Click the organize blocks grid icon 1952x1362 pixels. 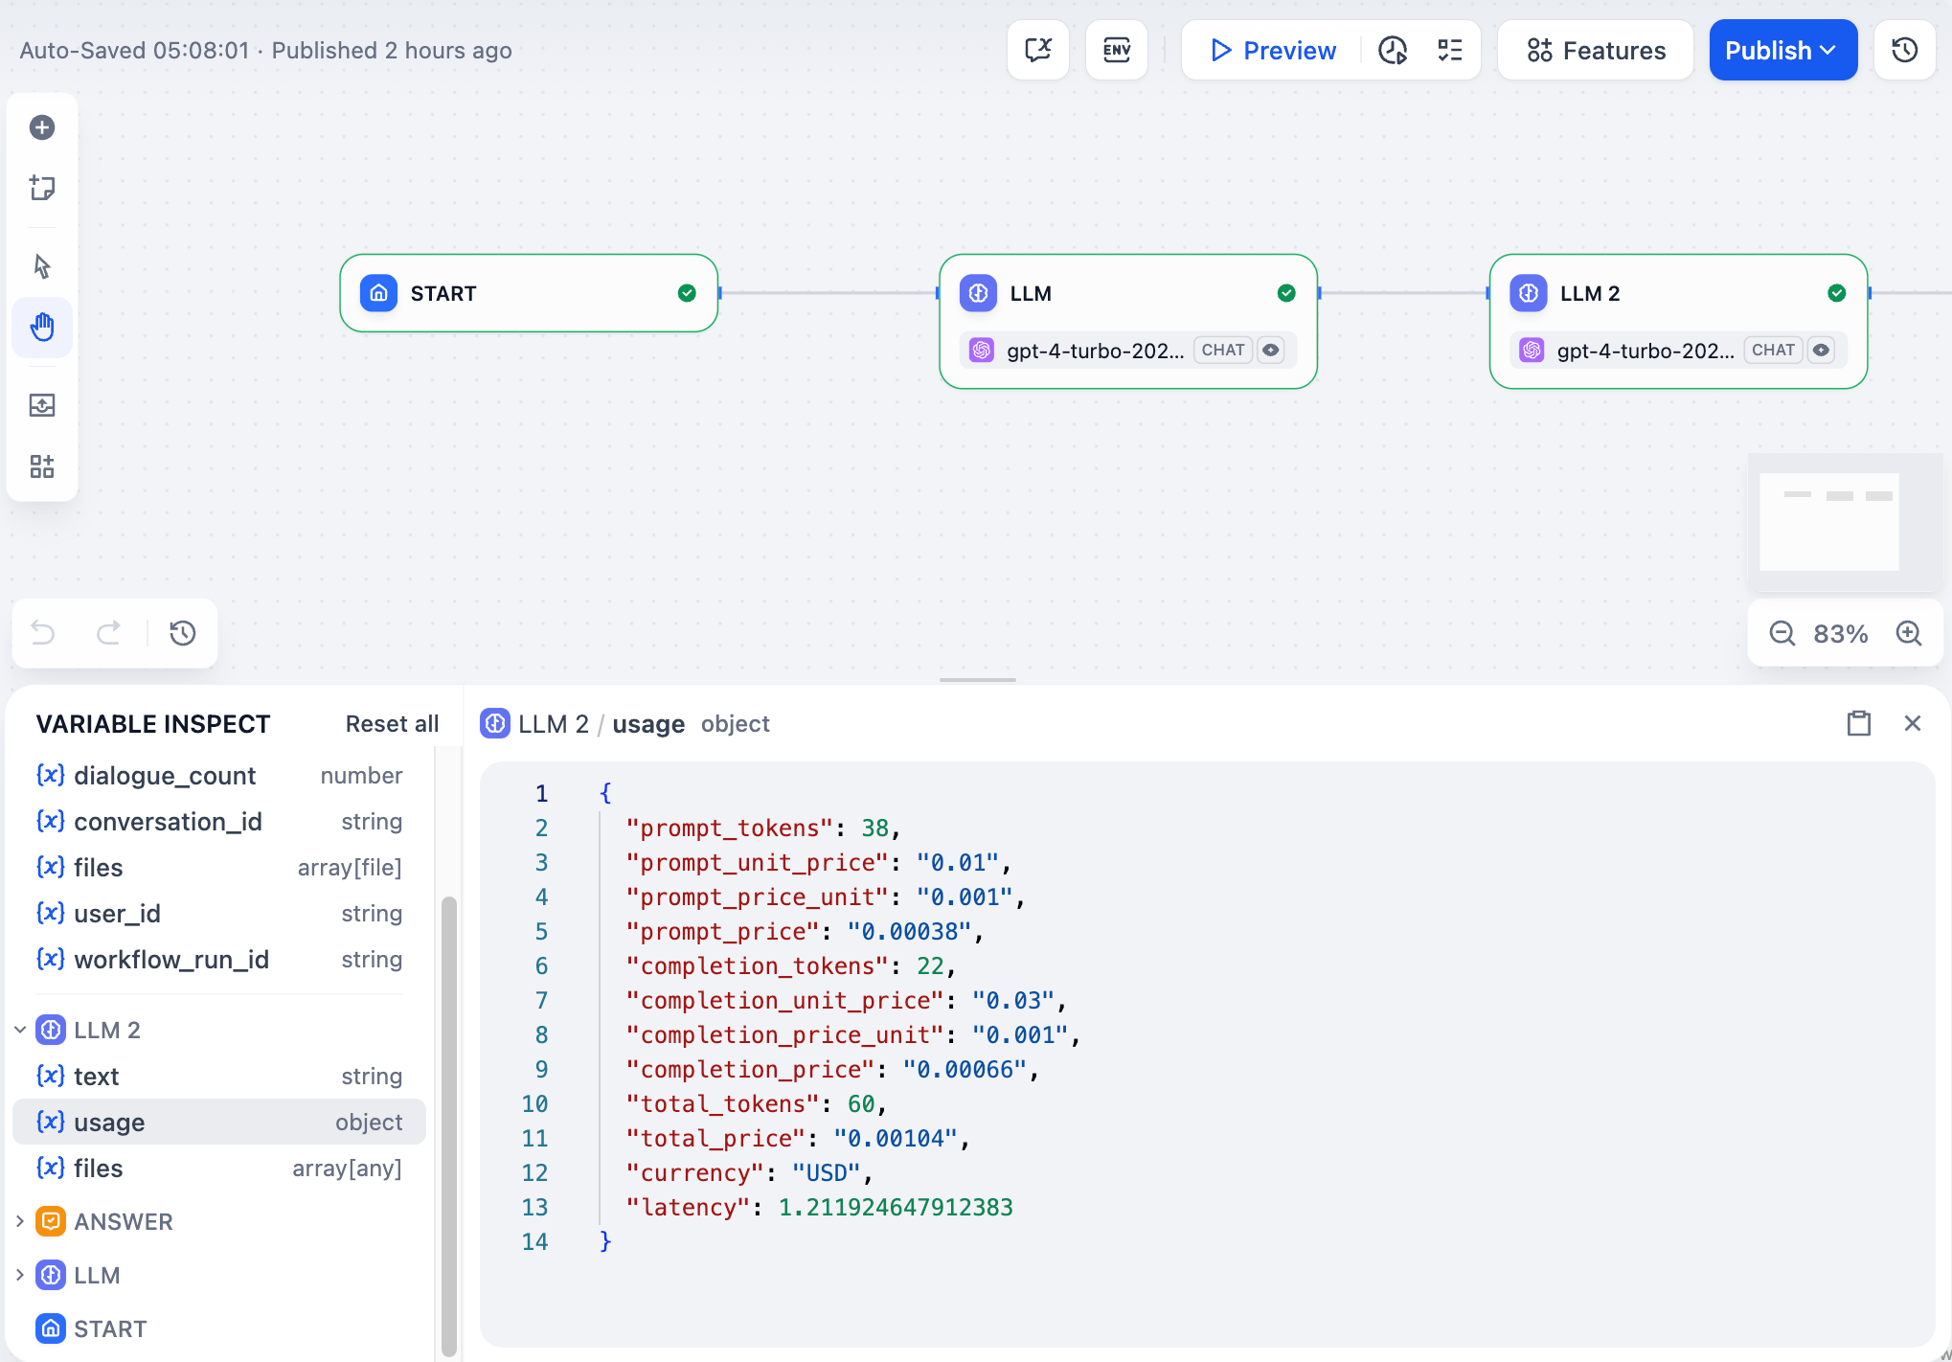[42, 466]
